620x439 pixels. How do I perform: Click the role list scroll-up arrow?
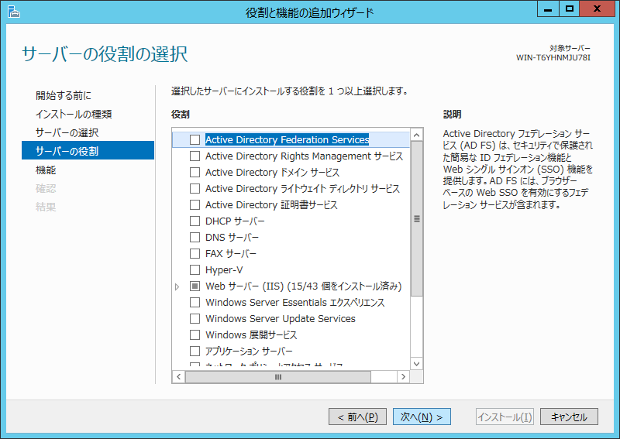(417, 135)
